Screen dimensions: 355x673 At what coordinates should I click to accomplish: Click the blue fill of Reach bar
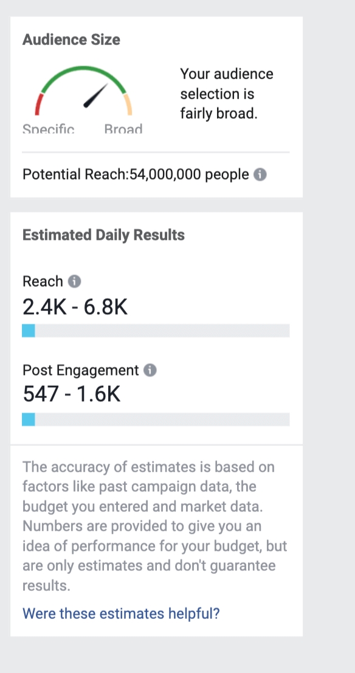(x=29, y=331)
